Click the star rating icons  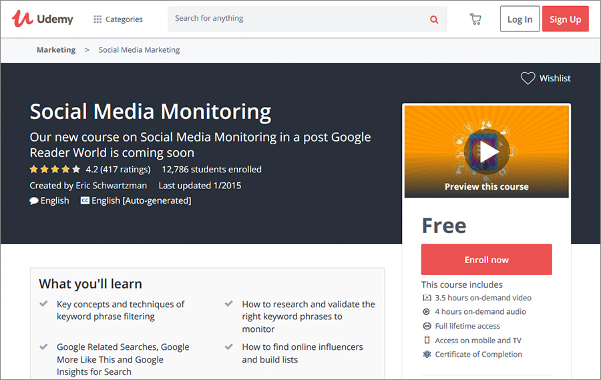point(55,169)
